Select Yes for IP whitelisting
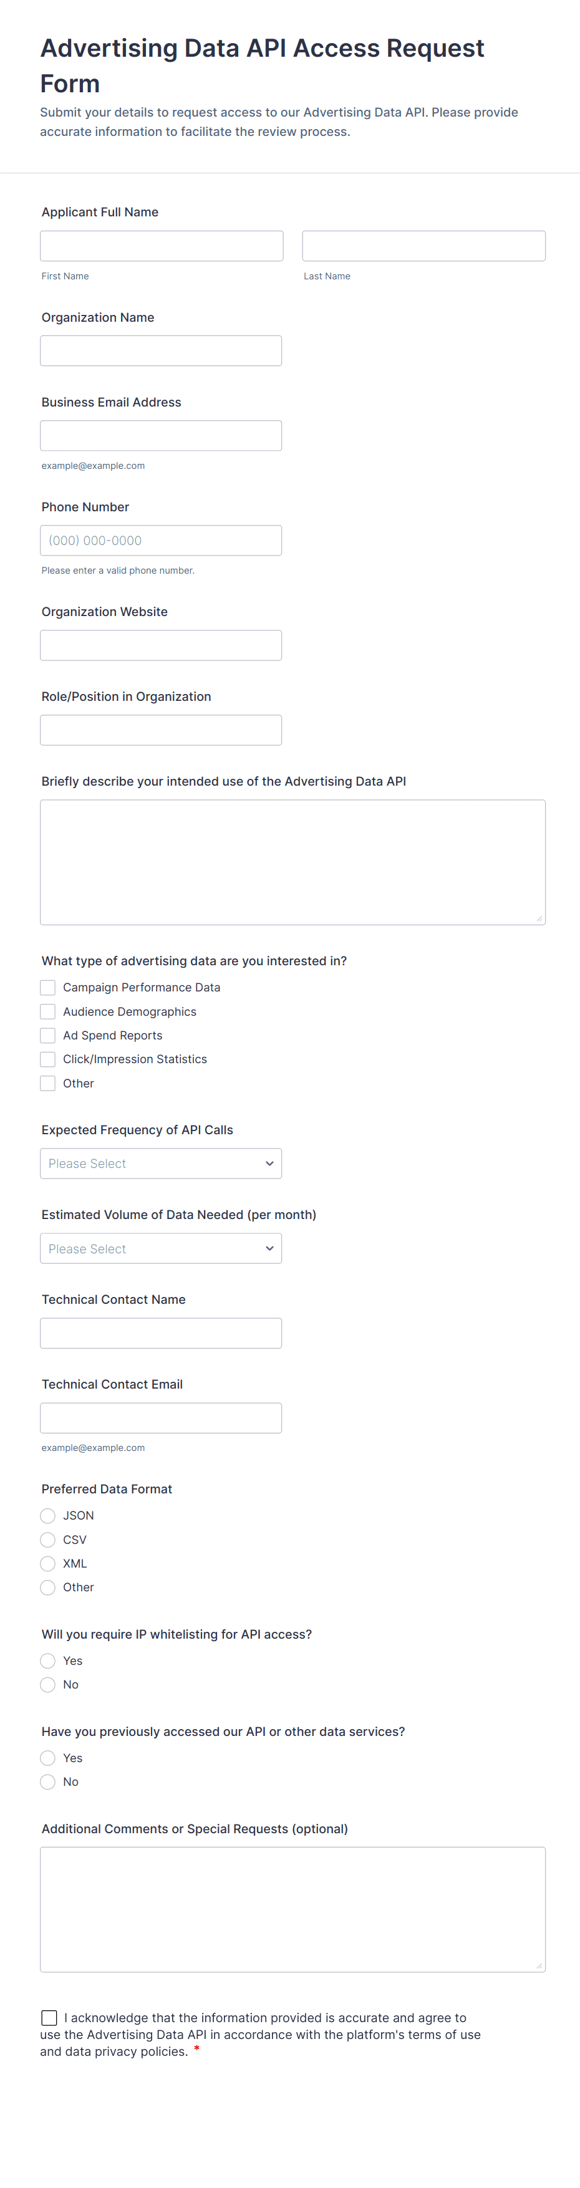 (49, 1660)
